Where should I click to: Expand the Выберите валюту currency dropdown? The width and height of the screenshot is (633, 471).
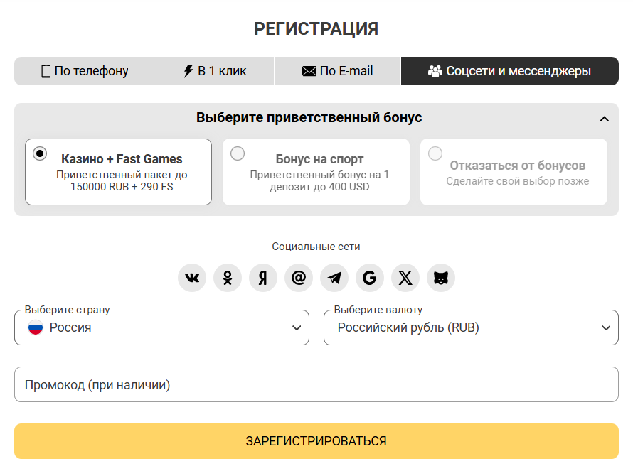pyautogui.click(x=471, y=328)
